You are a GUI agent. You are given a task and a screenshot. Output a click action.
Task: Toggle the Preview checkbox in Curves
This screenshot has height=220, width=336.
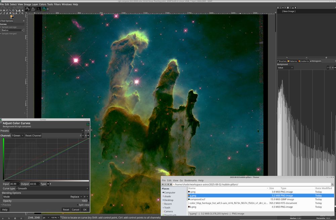point(6,205)
